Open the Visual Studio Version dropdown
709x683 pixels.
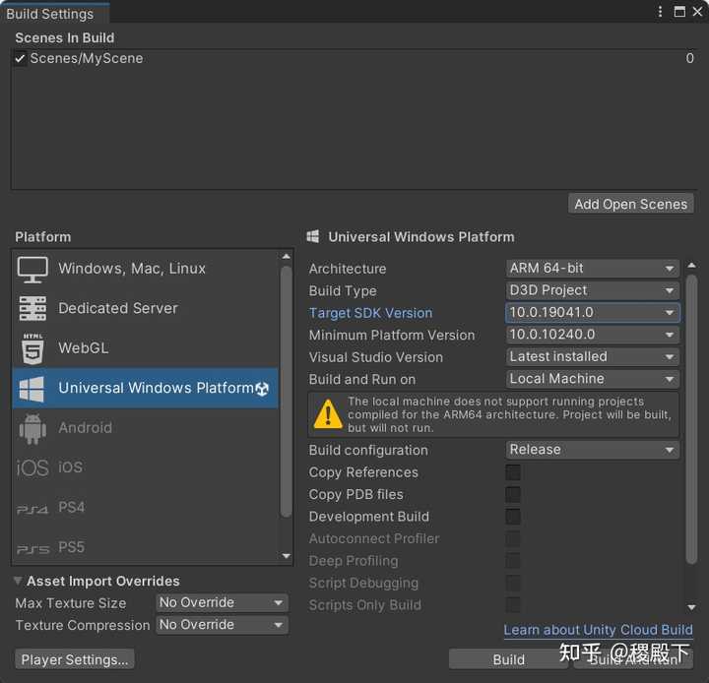593,357
